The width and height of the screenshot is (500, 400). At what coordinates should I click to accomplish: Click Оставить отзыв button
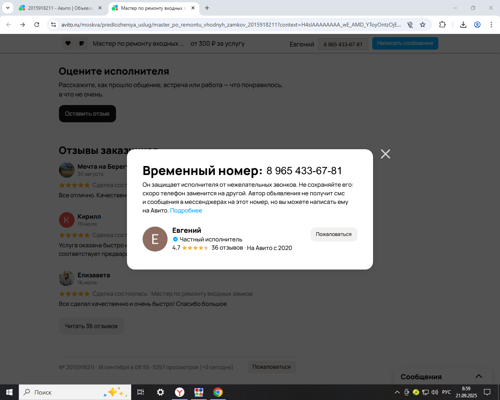point(87,114)
